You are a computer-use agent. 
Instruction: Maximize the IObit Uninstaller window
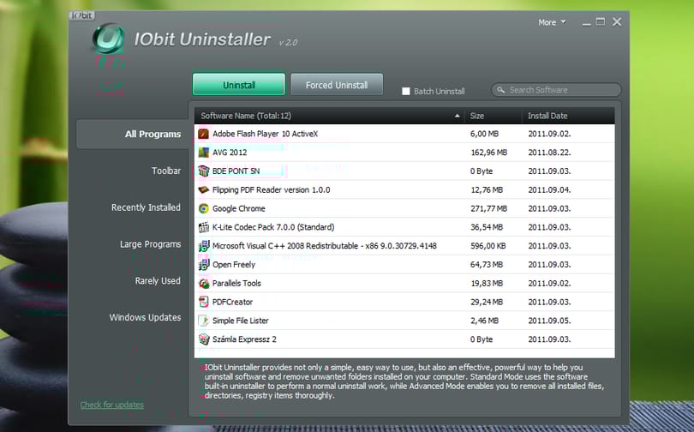[x=601, y=21]
